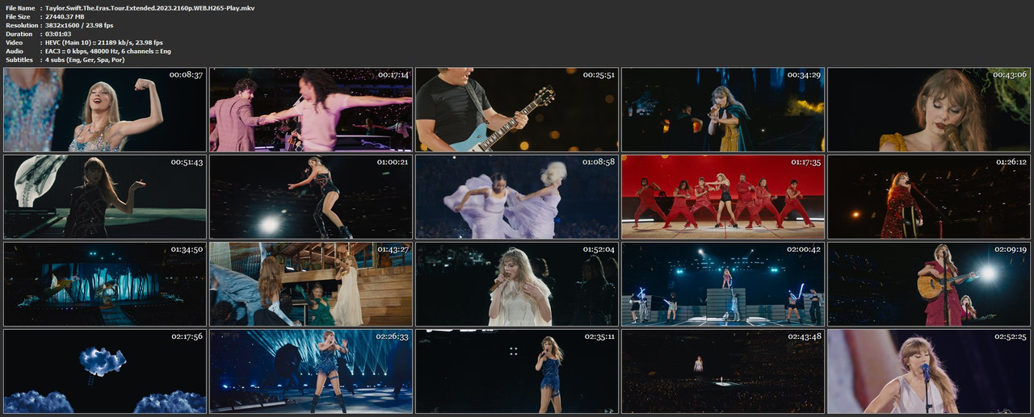Image resolution: width=1034 pixels, height=417 pixels.
Task: Select the file name ending in H265-Play.mkv
Action: 150,7
